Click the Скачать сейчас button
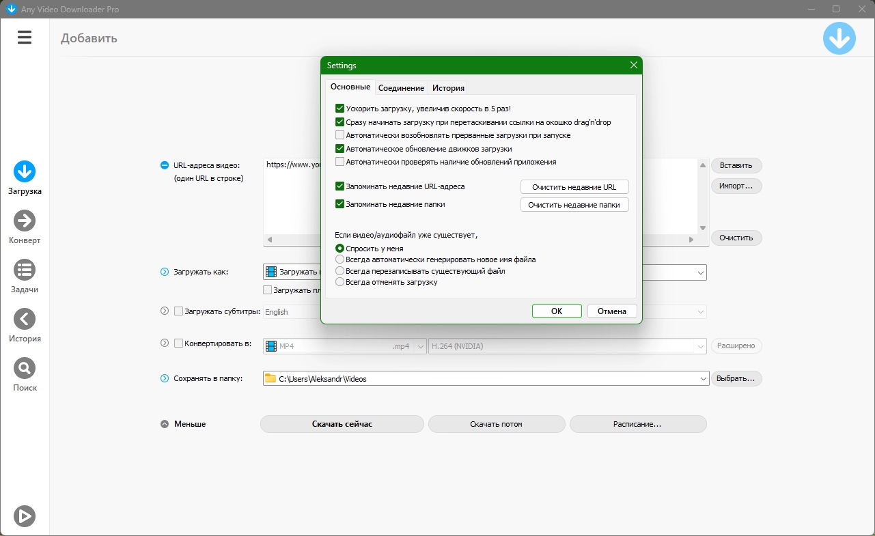 [x=342, y=424]
